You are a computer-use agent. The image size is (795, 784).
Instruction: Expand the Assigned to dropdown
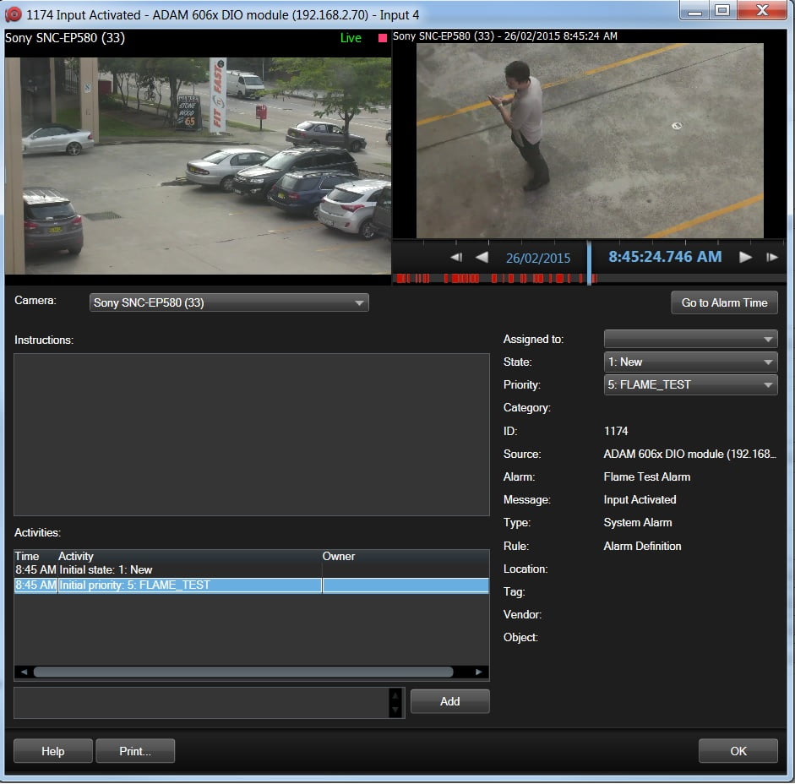click(690, 339)
